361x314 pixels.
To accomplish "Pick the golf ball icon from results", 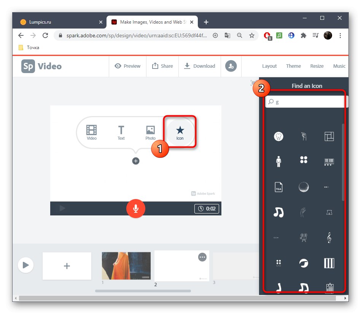I will pos(304,186).
